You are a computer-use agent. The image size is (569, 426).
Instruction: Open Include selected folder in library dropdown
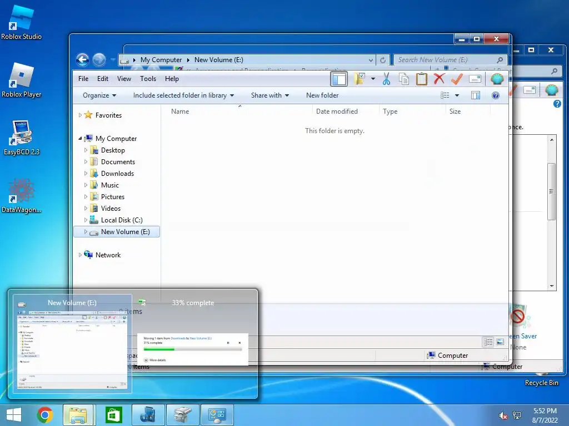point(183,95)
